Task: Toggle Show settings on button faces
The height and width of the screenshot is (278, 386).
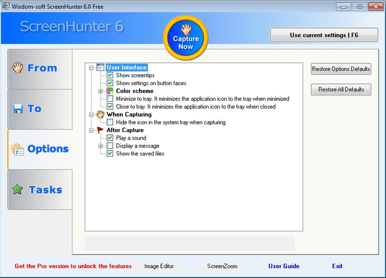Action: click(110, 83)
